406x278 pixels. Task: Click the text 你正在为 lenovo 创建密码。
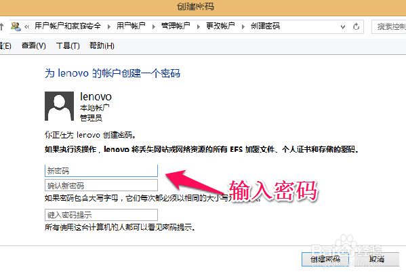90,135
